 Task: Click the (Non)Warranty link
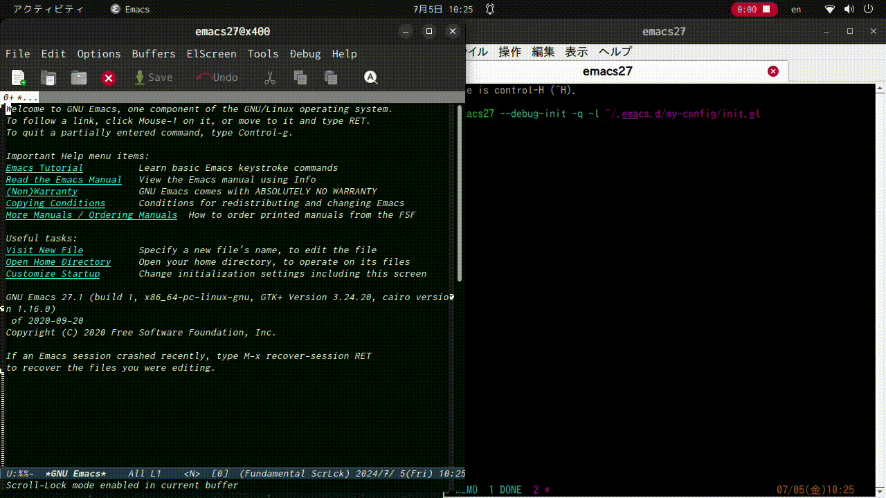pyautogui.click(x=42, y=192)
